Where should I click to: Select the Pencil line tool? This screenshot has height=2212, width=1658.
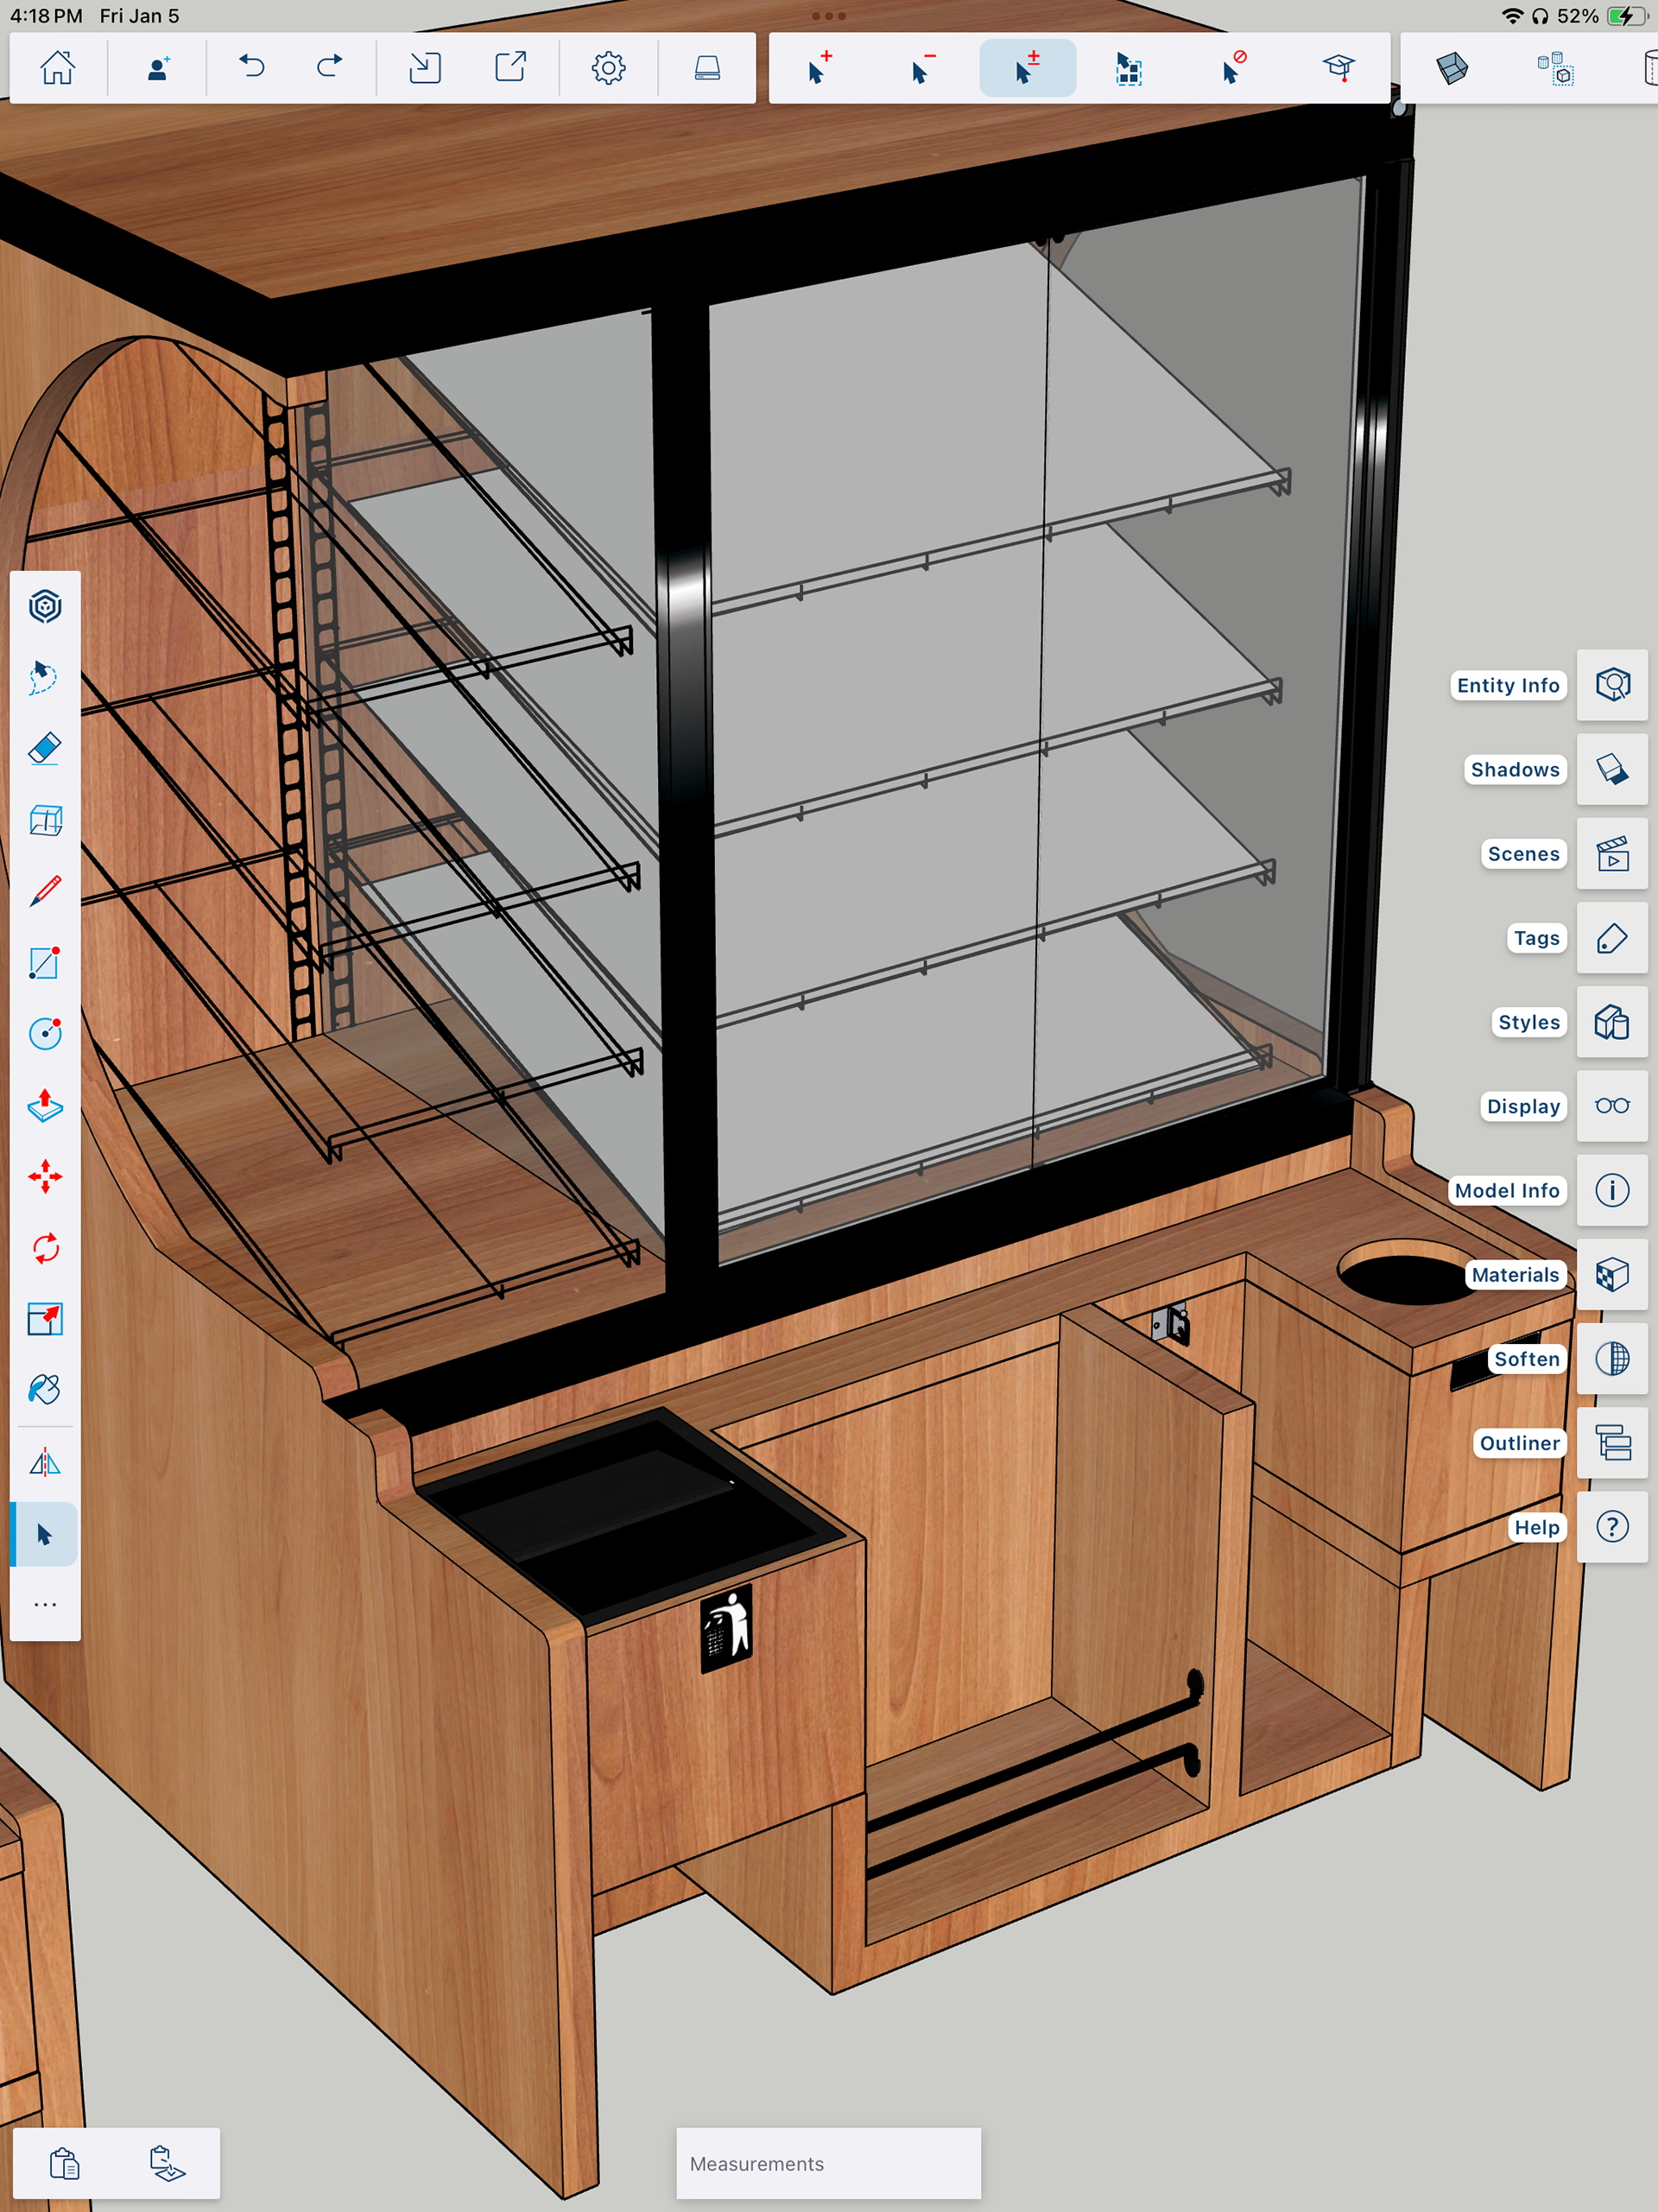click(45, 891)
